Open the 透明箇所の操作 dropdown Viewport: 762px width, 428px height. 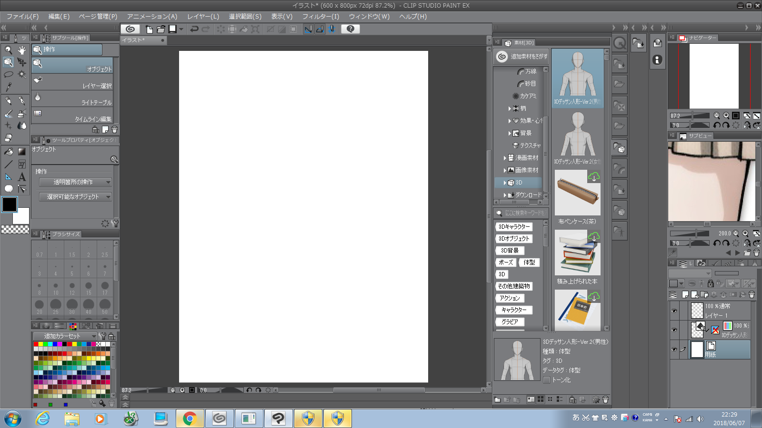[x=75, y=182]
